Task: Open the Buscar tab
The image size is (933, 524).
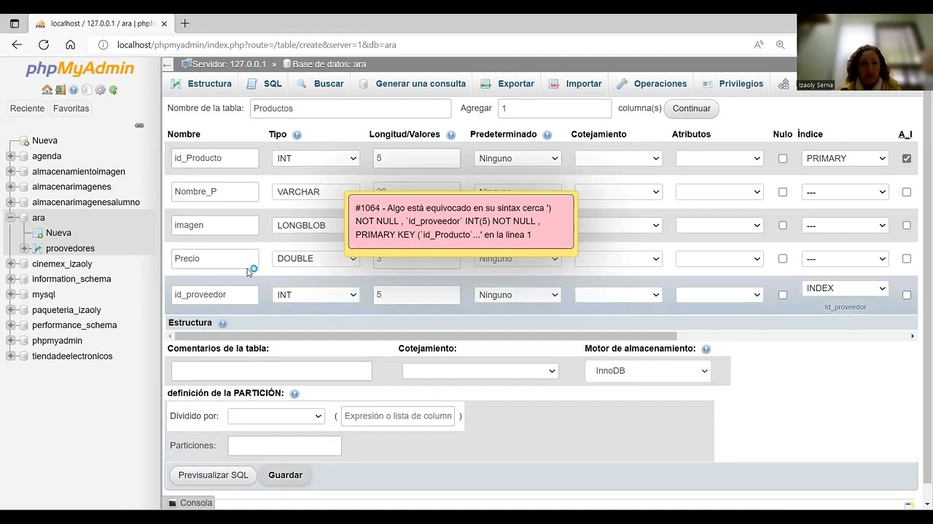Action: [x=320, y=84]
